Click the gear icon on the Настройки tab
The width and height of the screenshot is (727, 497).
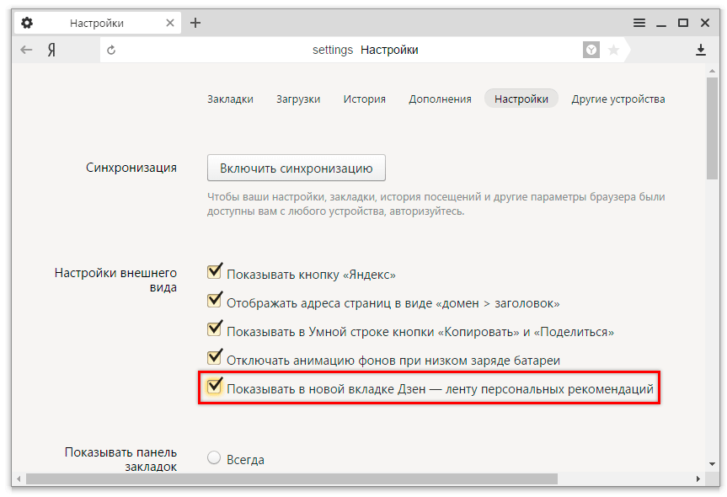pos(27,23)
